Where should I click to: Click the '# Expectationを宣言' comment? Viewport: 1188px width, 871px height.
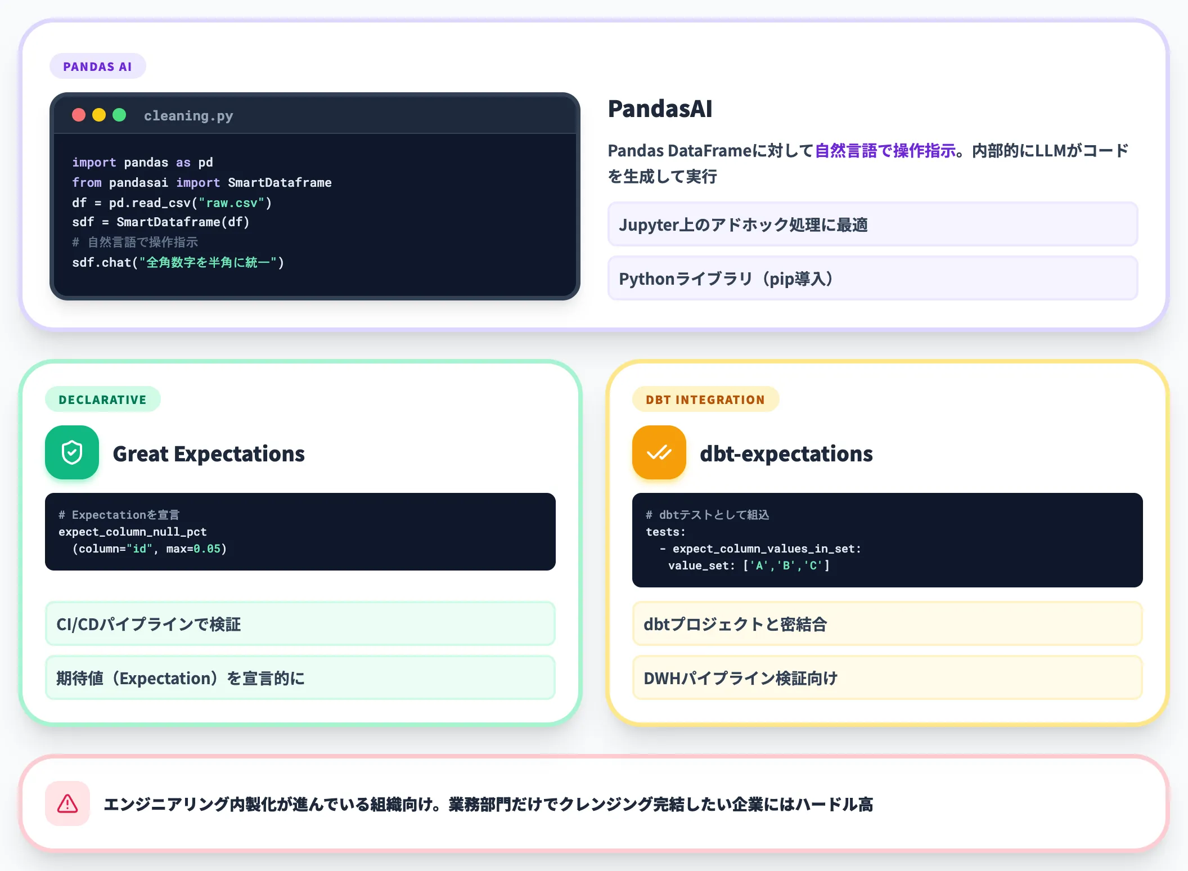tap(119, 515)
